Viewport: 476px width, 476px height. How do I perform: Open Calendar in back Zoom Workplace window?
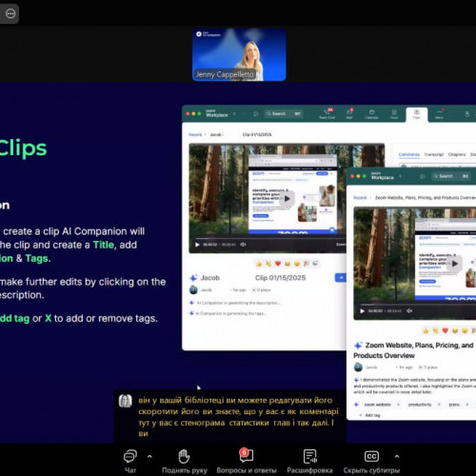click(371, 113)
